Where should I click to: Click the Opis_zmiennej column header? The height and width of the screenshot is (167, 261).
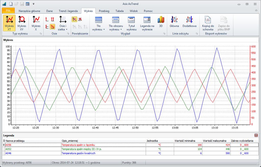pos(103,141)
